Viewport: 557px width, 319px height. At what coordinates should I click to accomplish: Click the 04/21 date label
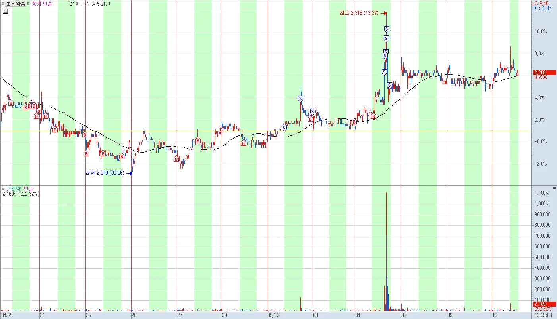pyautogui.click(x=8, y=315)
